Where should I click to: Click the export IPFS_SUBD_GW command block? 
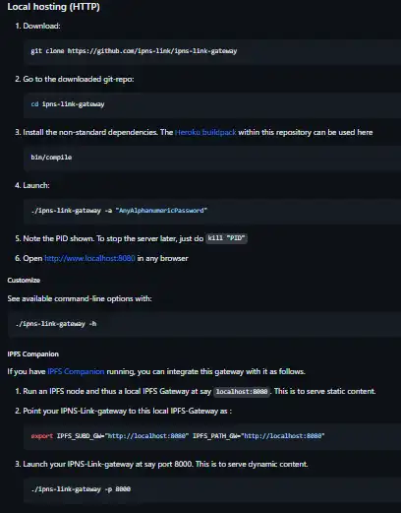[x=212, y=436]
